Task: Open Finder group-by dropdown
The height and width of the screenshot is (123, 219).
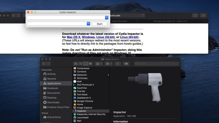Action: (x=99, y=64)
